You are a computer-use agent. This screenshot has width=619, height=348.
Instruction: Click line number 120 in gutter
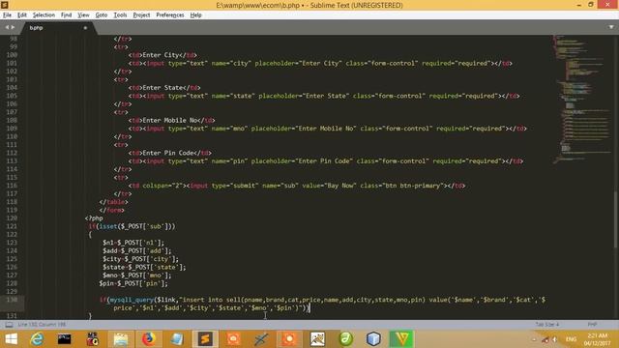pos(12,218)
